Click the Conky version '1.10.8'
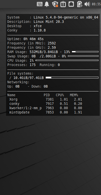The image size is (101, 195). (40, 30)
